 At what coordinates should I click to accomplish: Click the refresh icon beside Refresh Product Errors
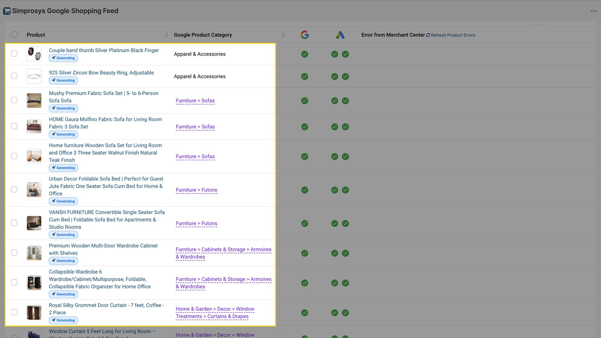tap(428, 35)
